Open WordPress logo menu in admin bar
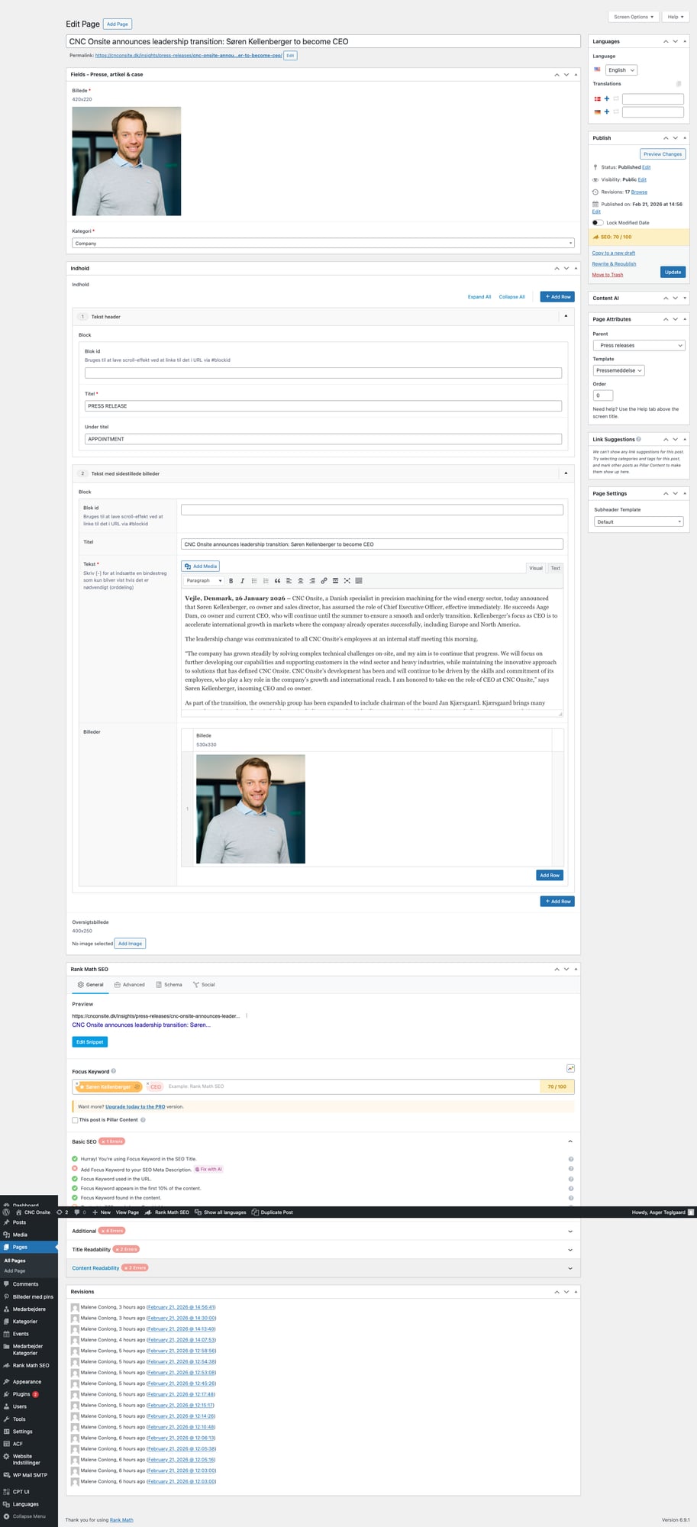This screenshot has height=1527, width=697. (7, 1212)
